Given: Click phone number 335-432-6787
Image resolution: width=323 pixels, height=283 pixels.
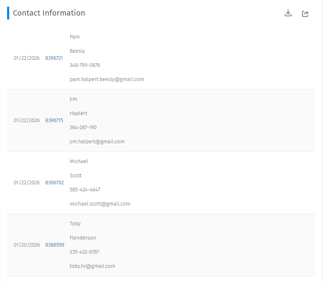Looking at the screenshot, I should pyautogui.click(x=85, y=252).
